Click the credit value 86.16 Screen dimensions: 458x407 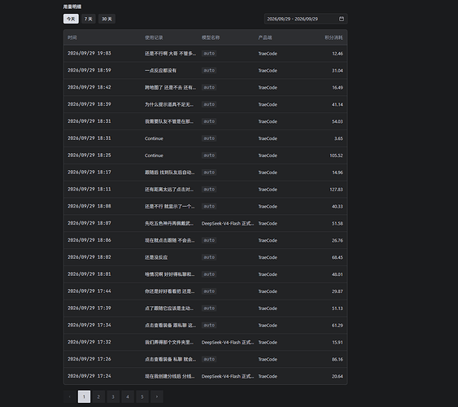click(x=338, y=359)
